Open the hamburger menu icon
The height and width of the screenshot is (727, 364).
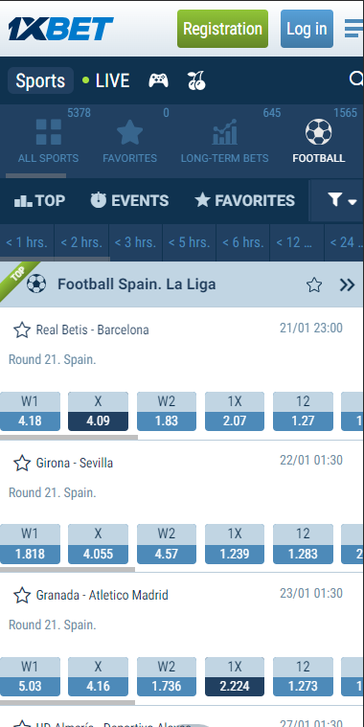click(353, 29)
